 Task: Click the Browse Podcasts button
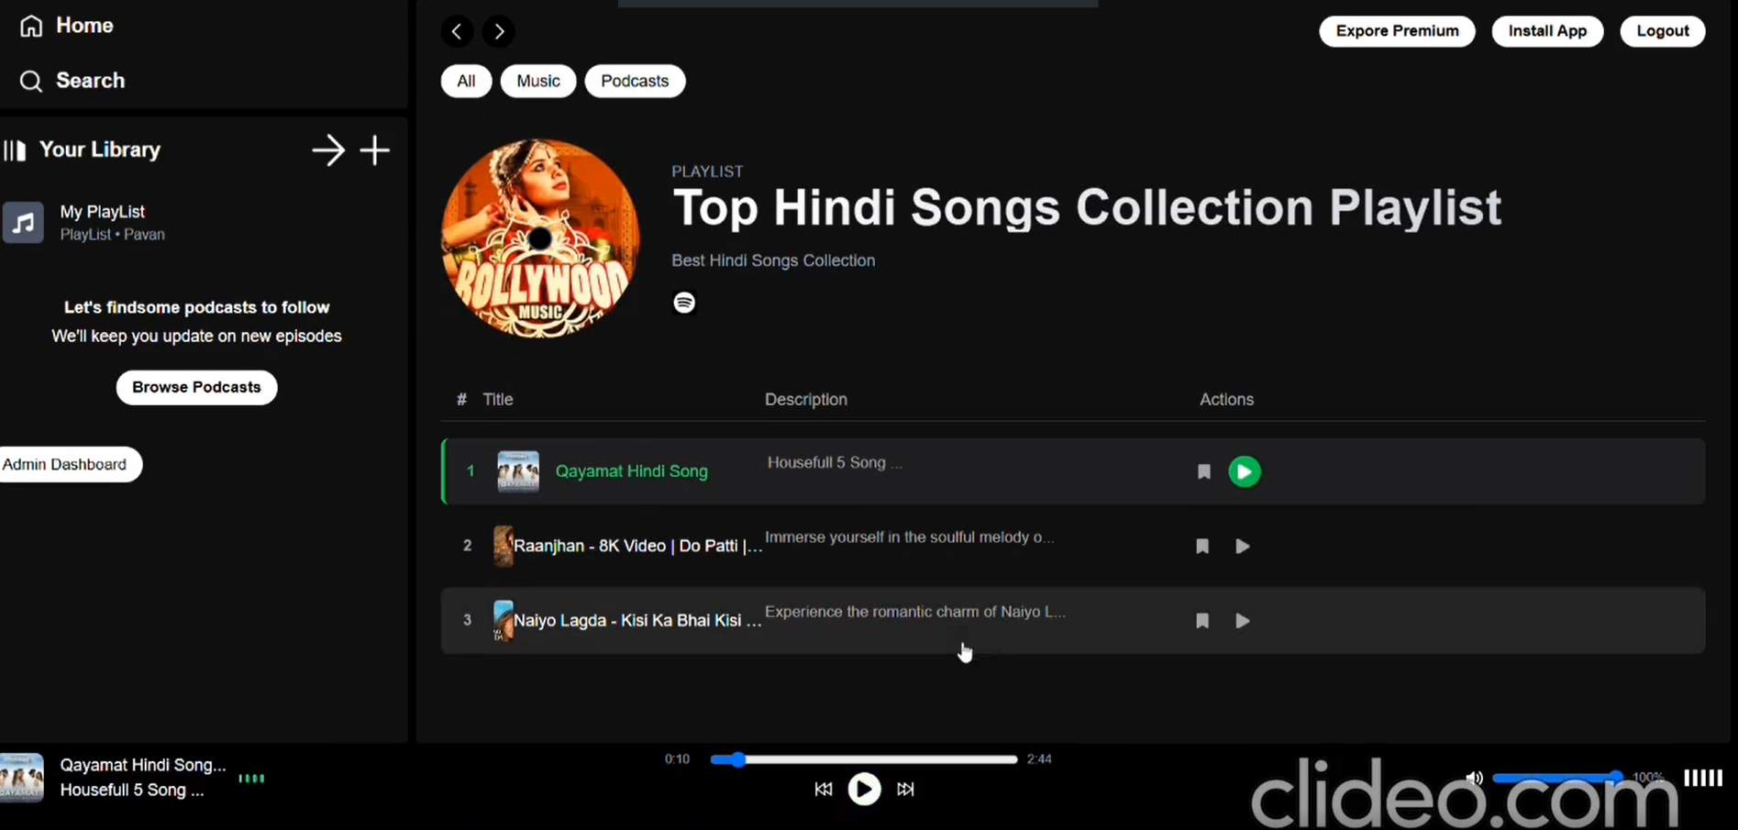(x=196, y=387)
